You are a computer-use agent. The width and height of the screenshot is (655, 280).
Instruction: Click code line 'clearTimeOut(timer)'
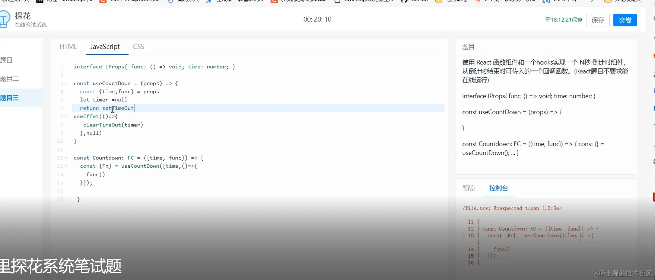[x=113, y=125]
